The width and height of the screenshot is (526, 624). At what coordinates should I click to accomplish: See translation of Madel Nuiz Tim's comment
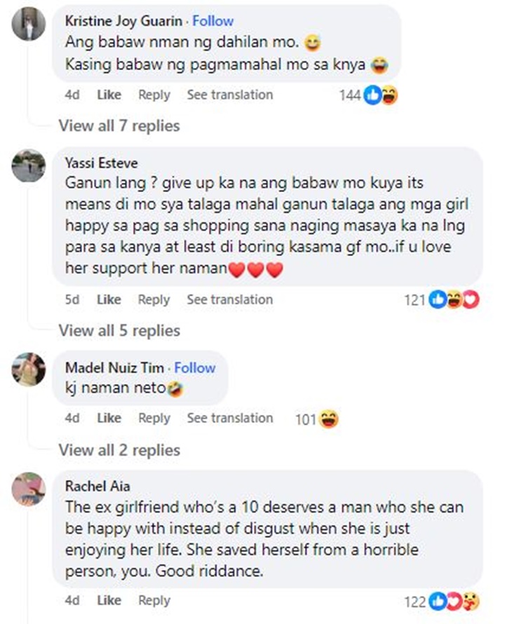(x=230, y=418)
